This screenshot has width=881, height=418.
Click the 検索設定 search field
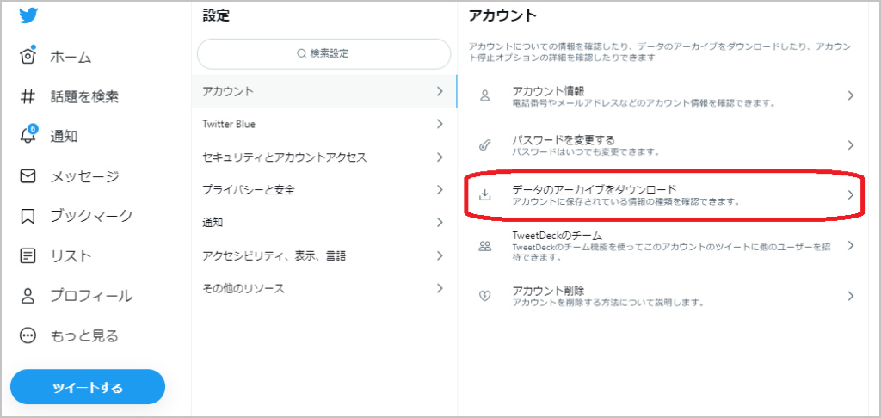pyautogui.click(x=324, y=54)
